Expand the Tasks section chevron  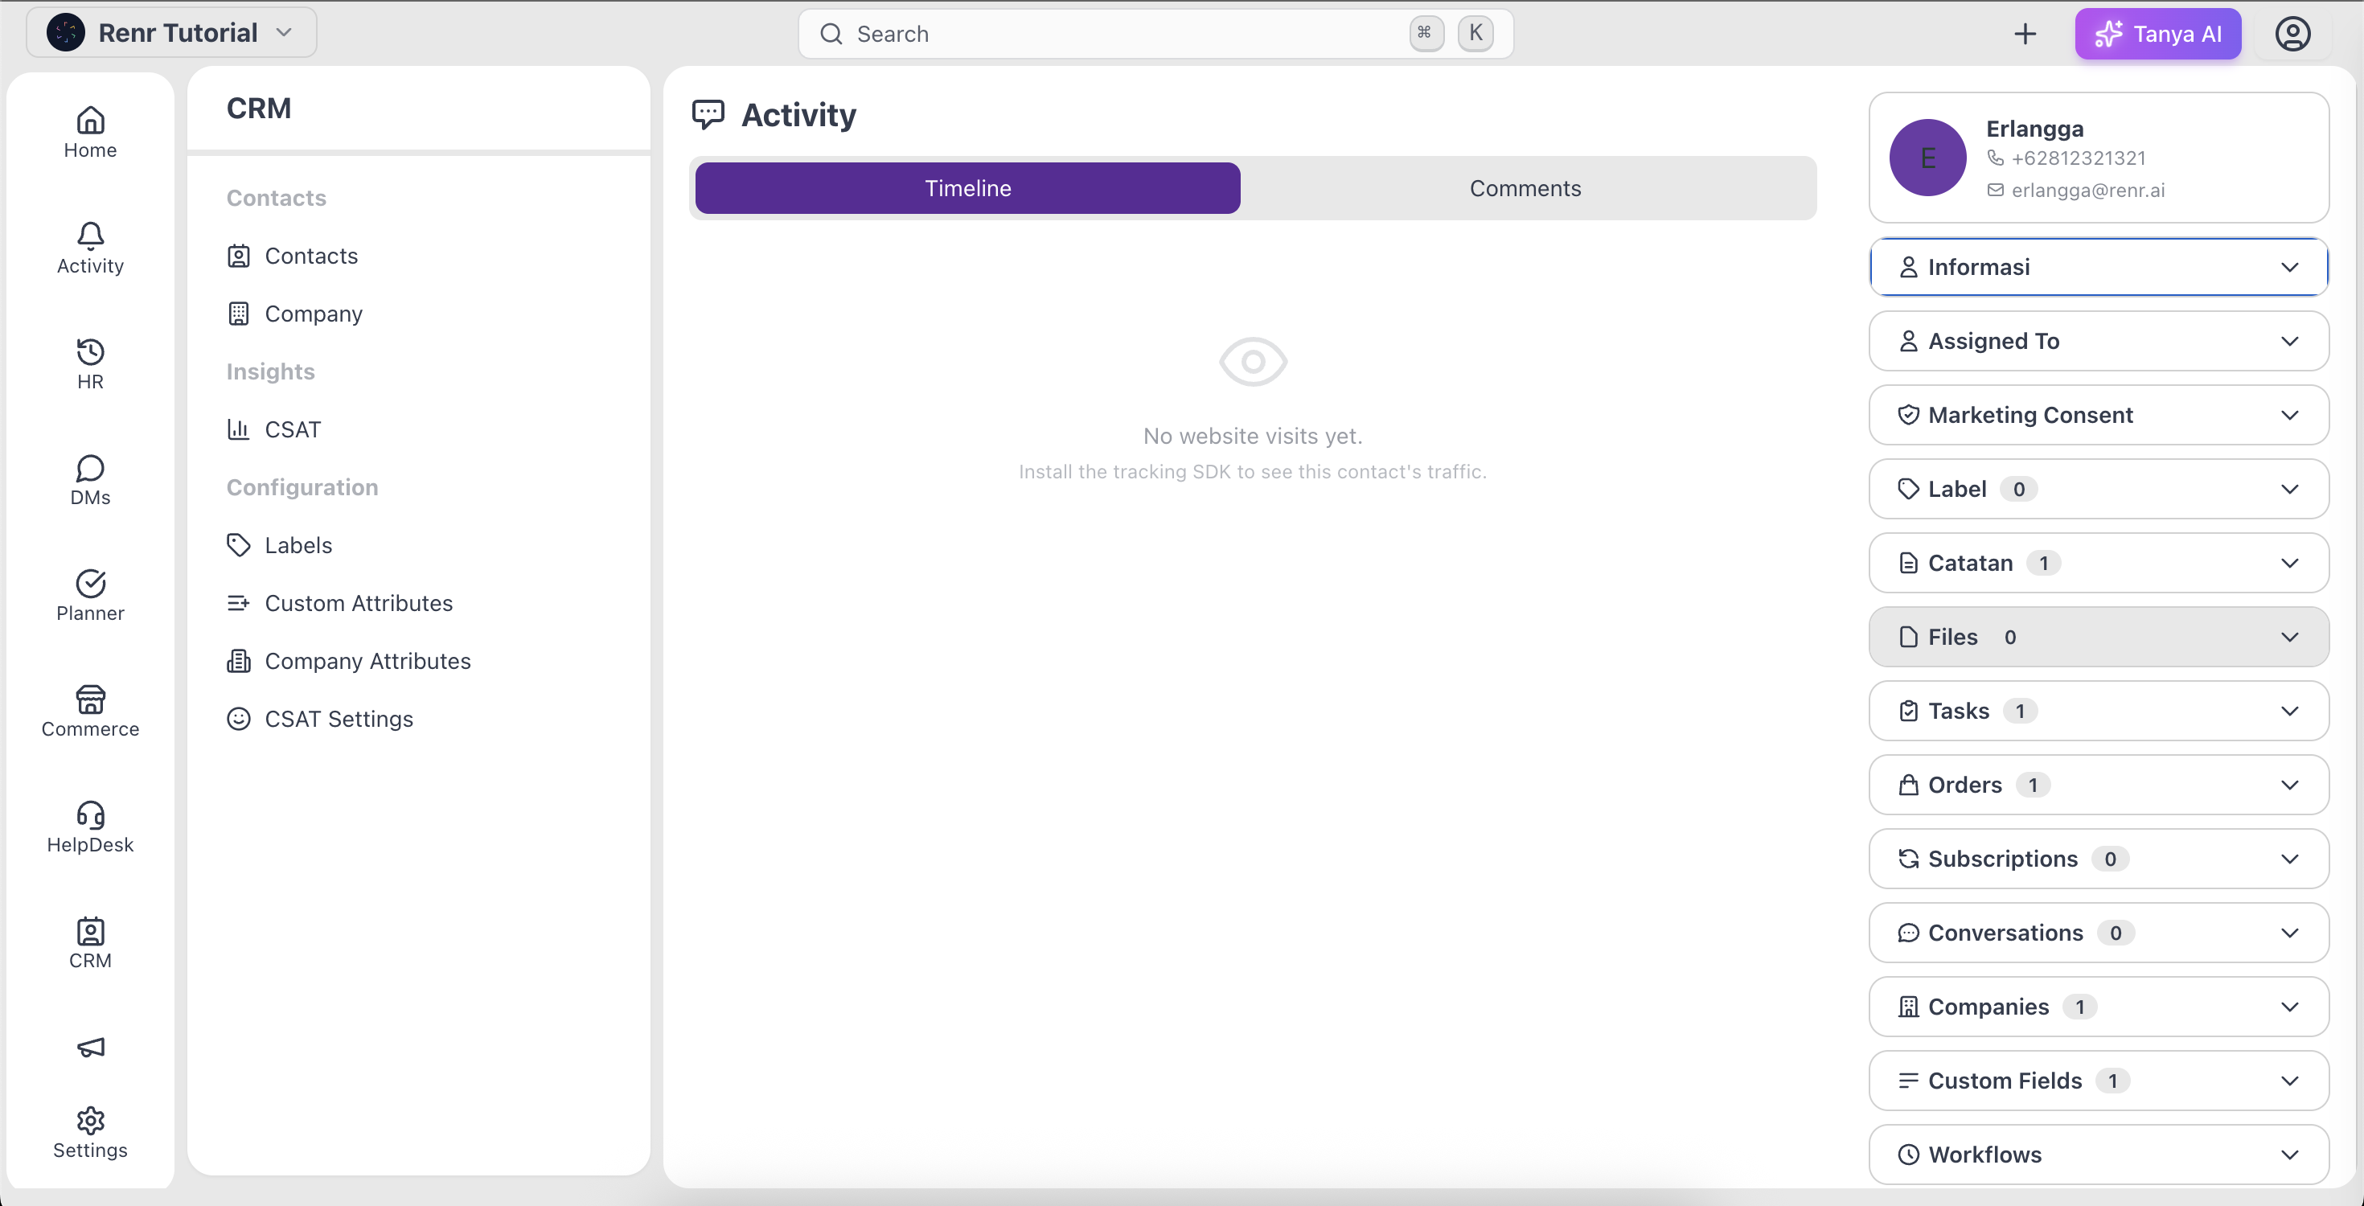pyautogui.click(x=2288, y=711)
